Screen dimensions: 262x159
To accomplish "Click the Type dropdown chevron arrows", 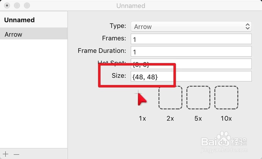I will pyautogui.click(x=247, y=26).
